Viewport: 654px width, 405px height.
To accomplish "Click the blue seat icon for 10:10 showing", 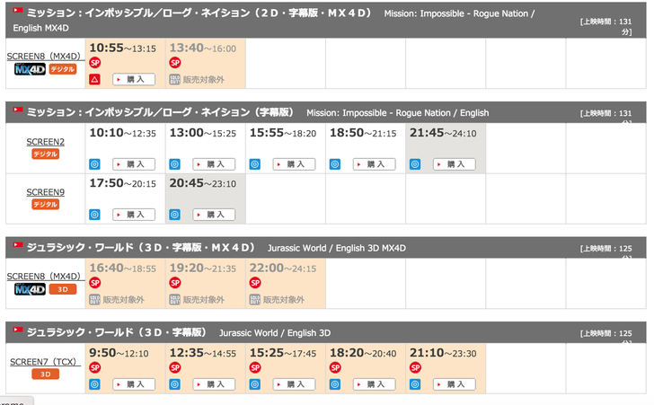I will [94, 164].
